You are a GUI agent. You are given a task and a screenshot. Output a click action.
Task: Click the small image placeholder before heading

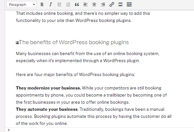coord(17,43)
